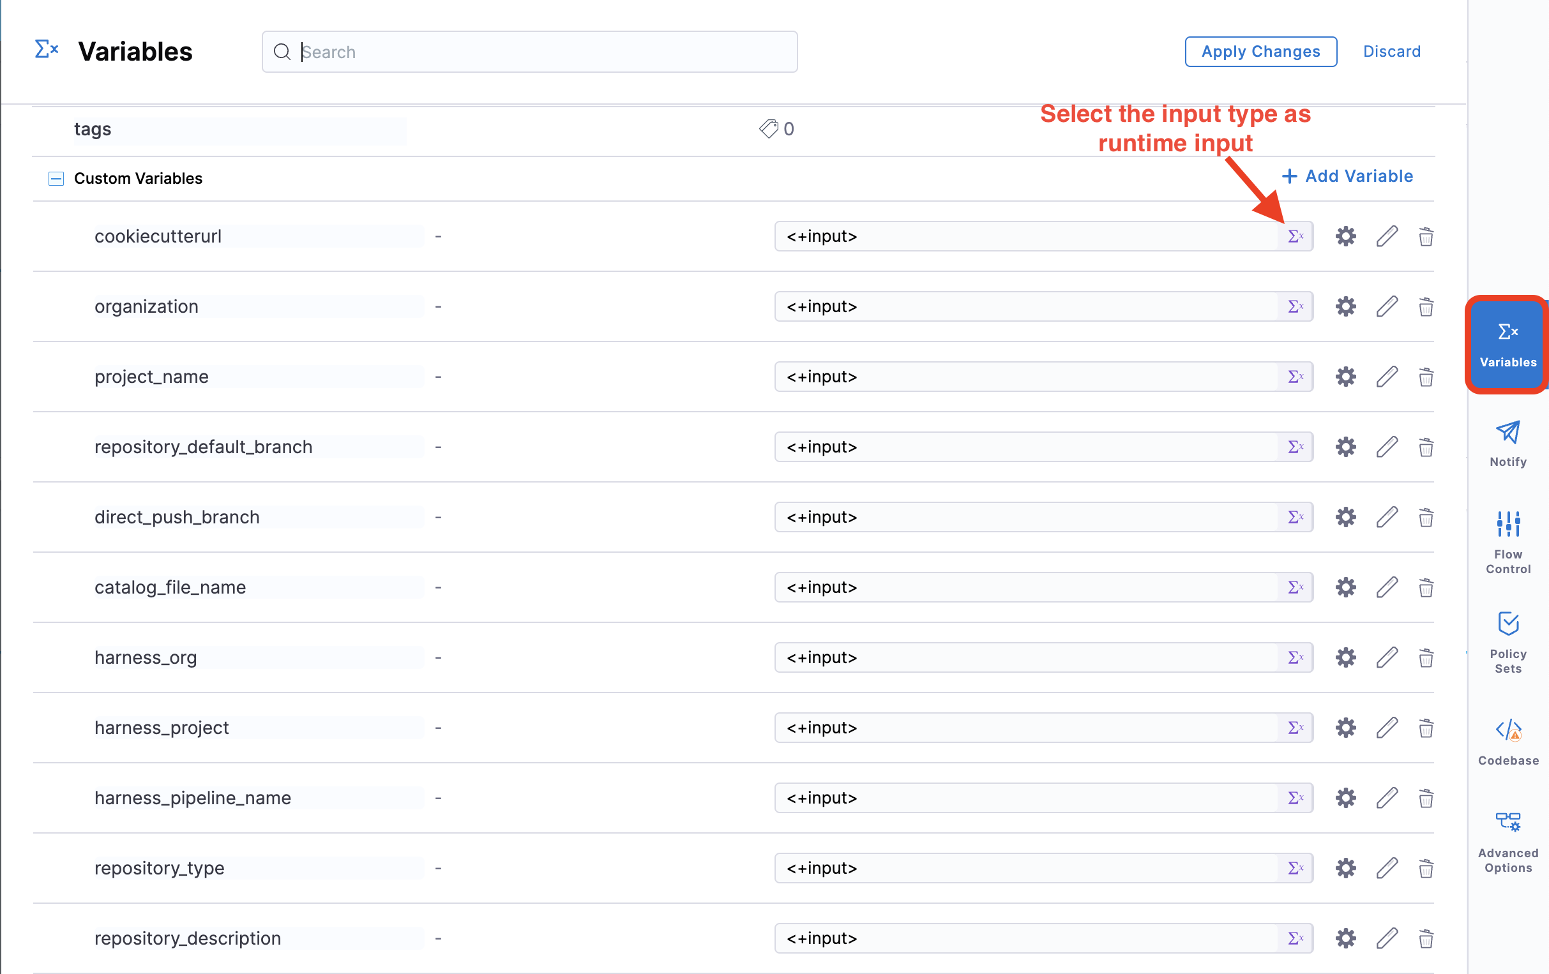Open the Codebase side panel
The width and height of the screenshot is (1549, 974).
point(1507,741)
